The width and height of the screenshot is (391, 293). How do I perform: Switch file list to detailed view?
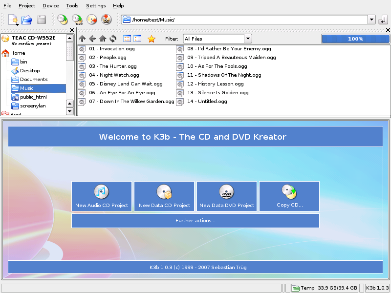point(137,39)
